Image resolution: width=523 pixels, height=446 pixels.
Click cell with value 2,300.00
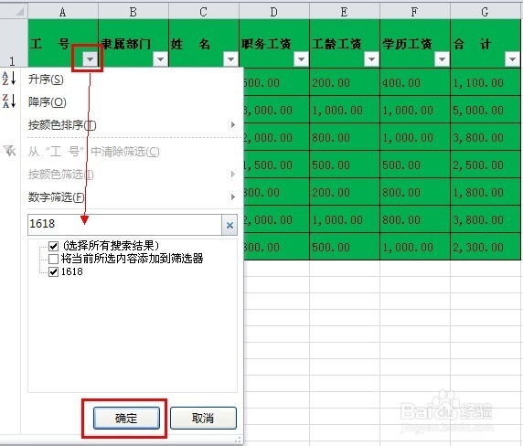(486, 247)
